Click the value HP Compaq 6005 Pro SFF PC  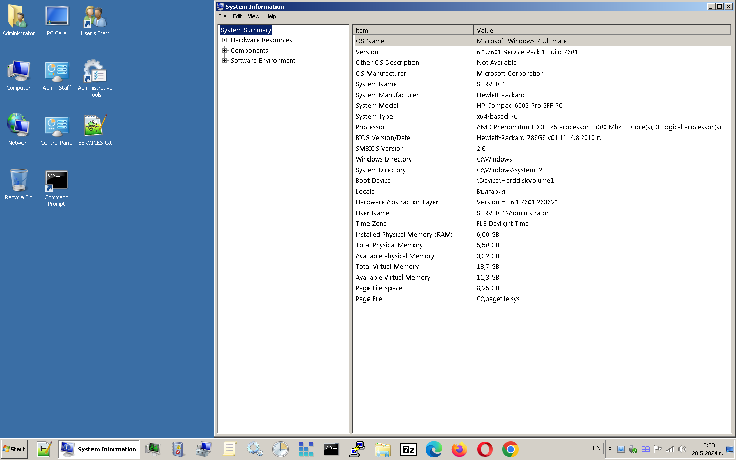click(x=519, y=105)
